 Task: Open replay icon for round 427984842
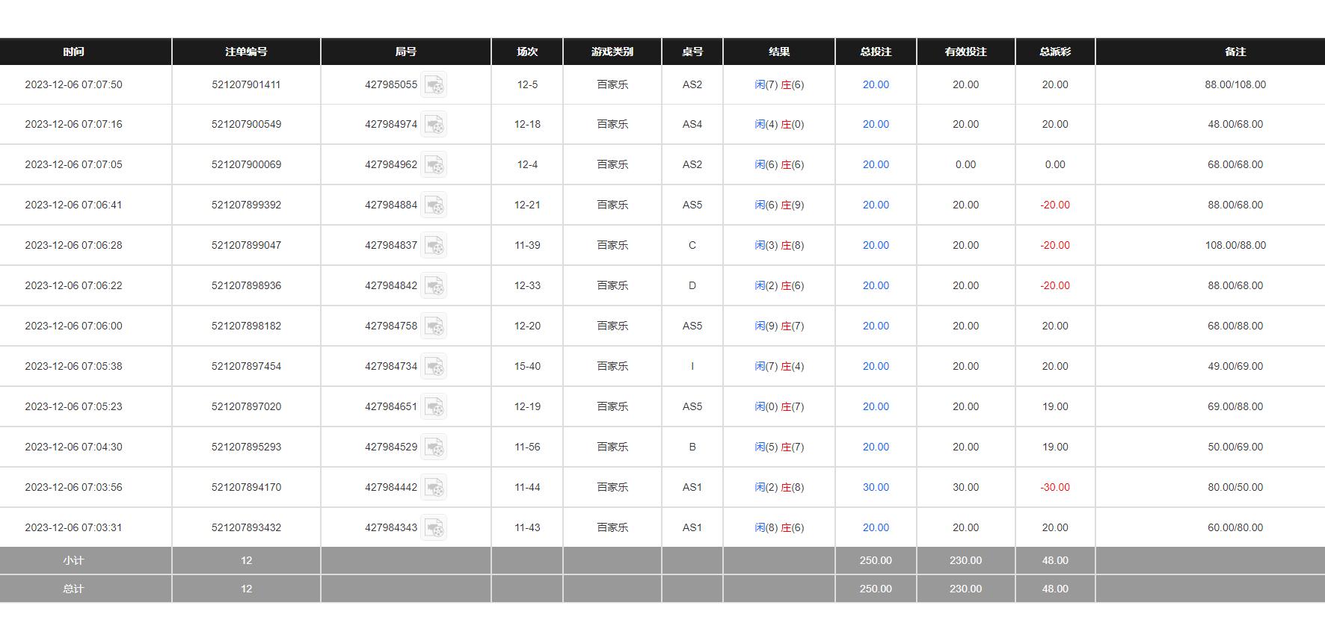point(434,286)
